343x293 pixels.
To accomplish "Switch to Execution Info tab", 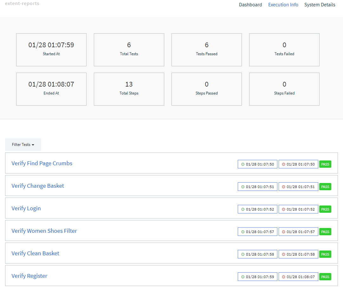I will coord(283,4).
